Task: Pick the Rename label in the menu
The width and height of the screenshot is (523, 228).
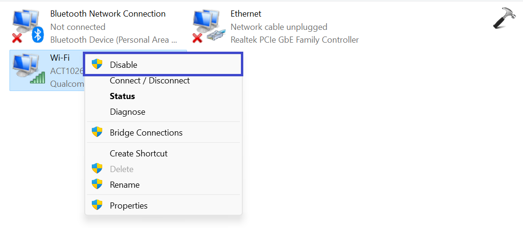Action: pyautogui.click(x=124, y=185)
